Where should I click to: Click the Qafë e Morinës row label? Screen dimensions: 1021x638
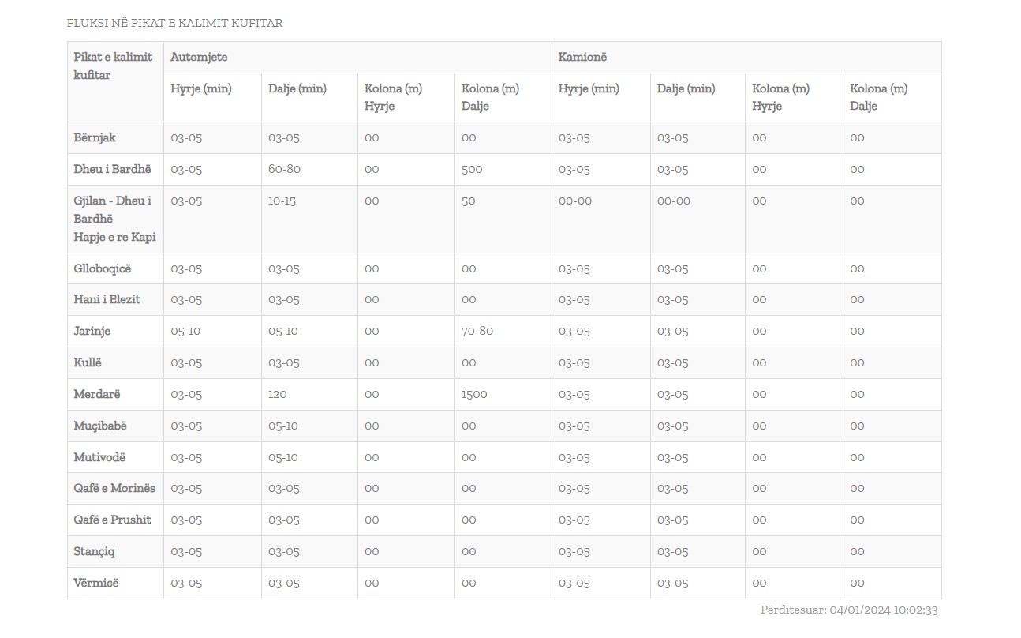pos(114,488)
